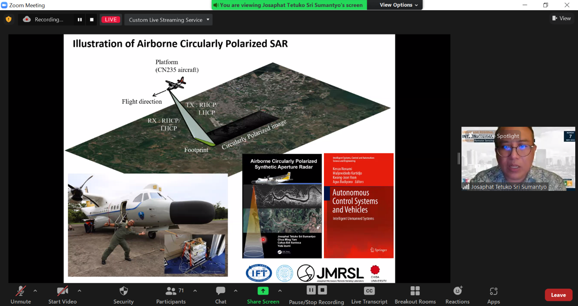Viewport: 578px width, 306px height.
Task: Open the Chat panel
Action: pyautogui.click(x=221, y=291)
